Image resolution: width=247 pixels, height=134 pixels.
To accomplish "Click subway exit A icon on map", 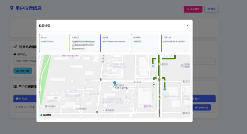I will coord(165,89).
